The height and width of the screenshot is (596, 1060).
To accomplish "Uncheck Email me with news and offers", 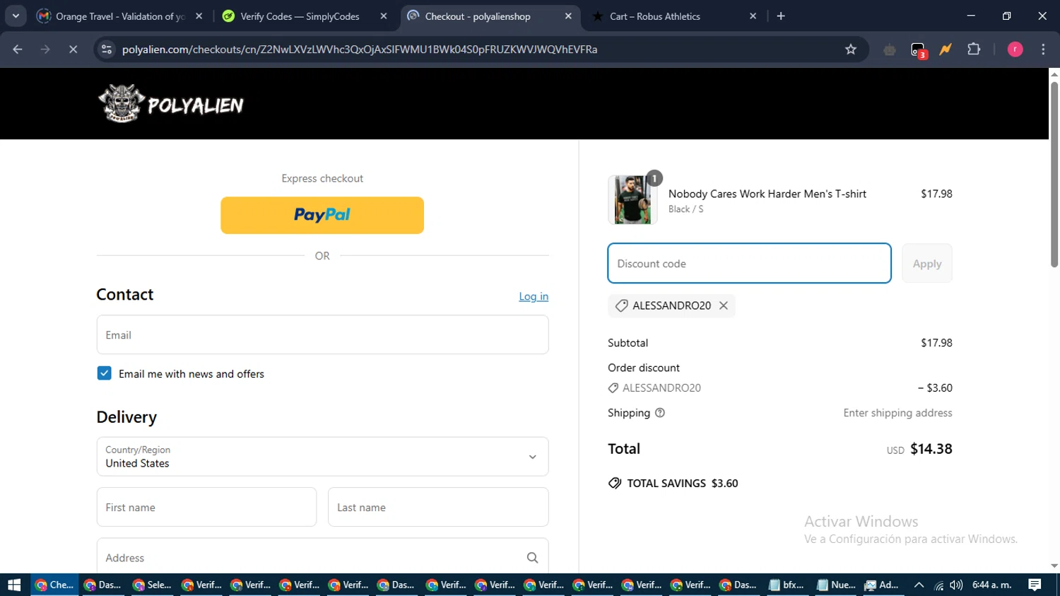I will pyautogui.click(x=104, y=373).
